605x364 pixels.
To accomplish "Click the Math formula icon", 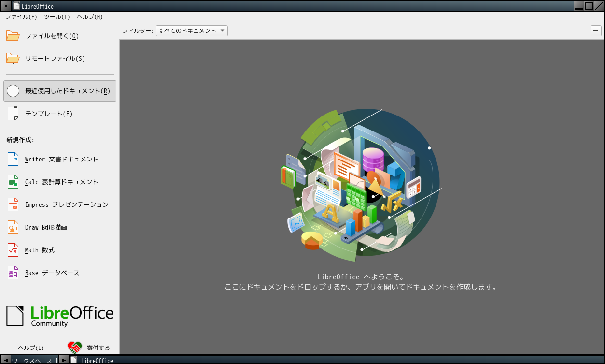I will [x=13, y=250].
